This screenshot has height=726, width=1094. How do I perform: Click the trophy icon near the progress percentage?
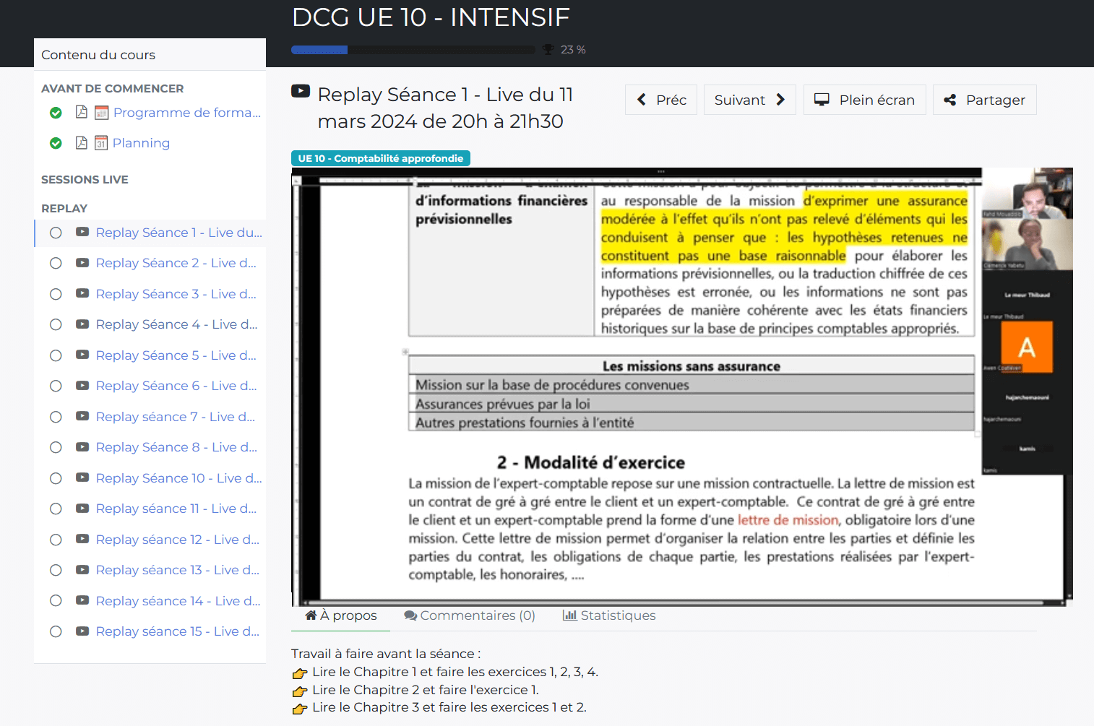point(548,50)
